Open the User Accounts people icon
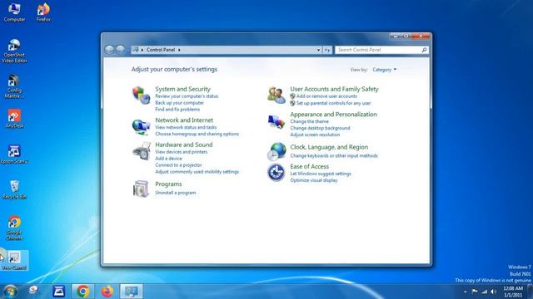 point(276,96)
